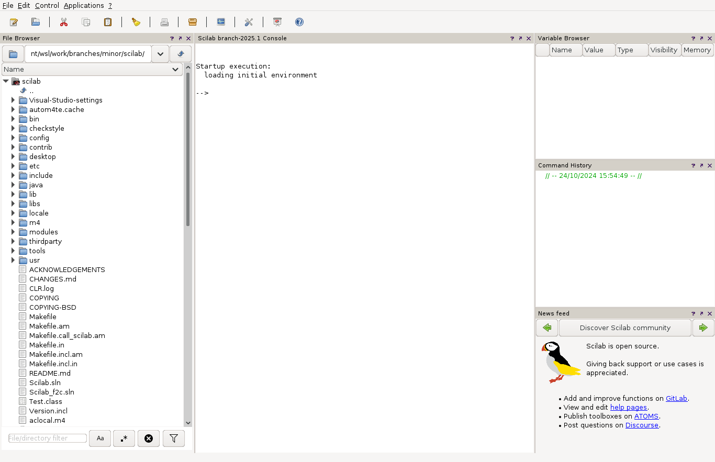The image size is (715, 462).
Task: Toggle regular expression .* filter button
Action: 124,438
